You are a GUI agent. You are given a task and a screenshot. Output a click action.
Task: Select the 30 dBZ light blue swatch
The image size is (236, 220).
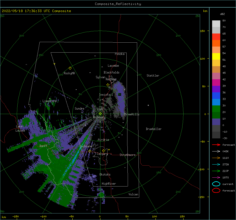(216, 102)
